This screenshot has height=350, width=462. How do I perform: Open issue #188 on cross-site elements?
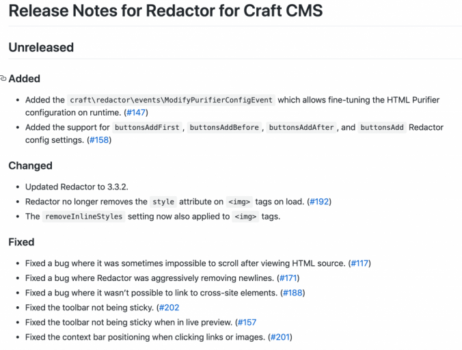pyautogui.click(x=293, y=293)
